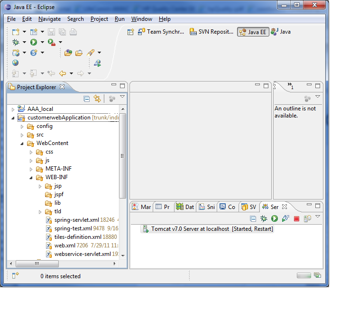Open the Run button dropdown arrow

[42, 42]
